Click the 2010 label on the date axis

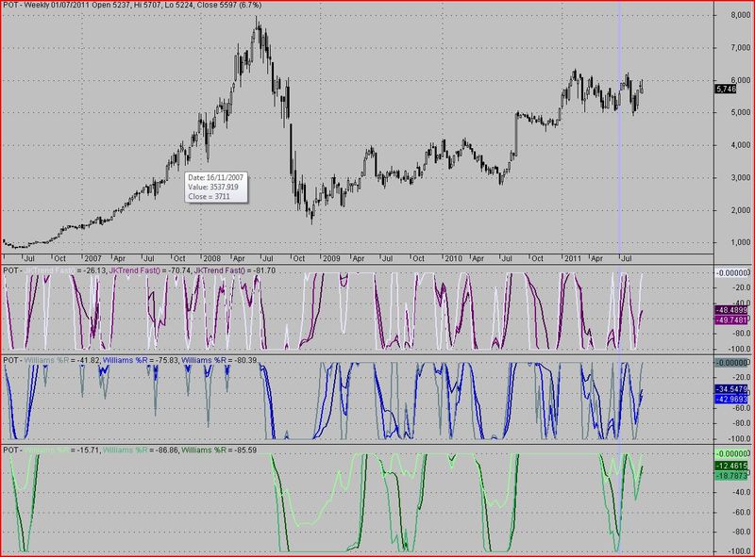[452, 256]
